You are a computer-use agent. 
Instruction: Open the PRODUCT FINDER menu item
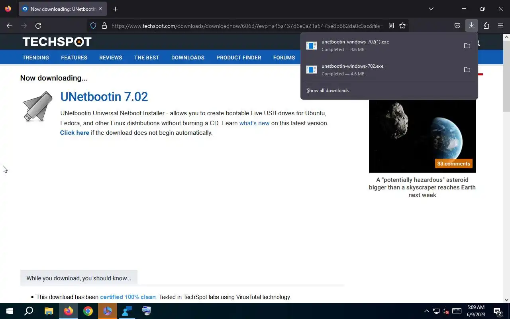pos(239,57)
